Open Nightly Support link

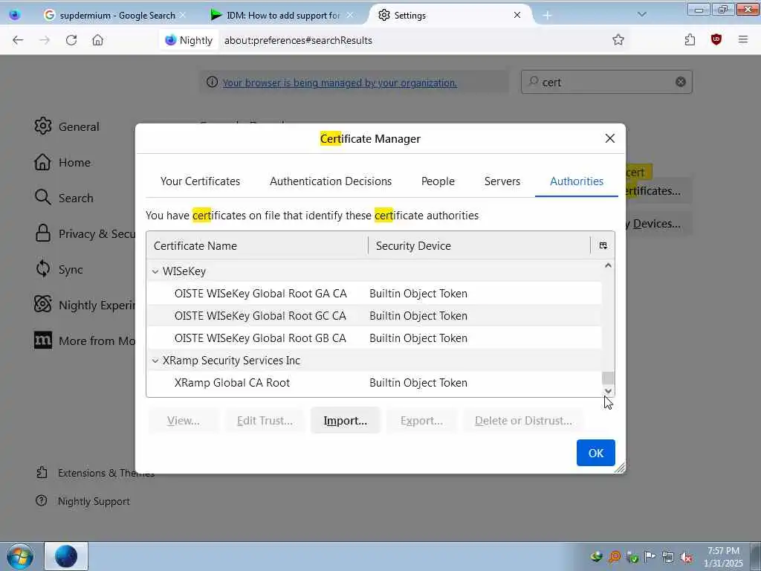(x=83, y=501)
